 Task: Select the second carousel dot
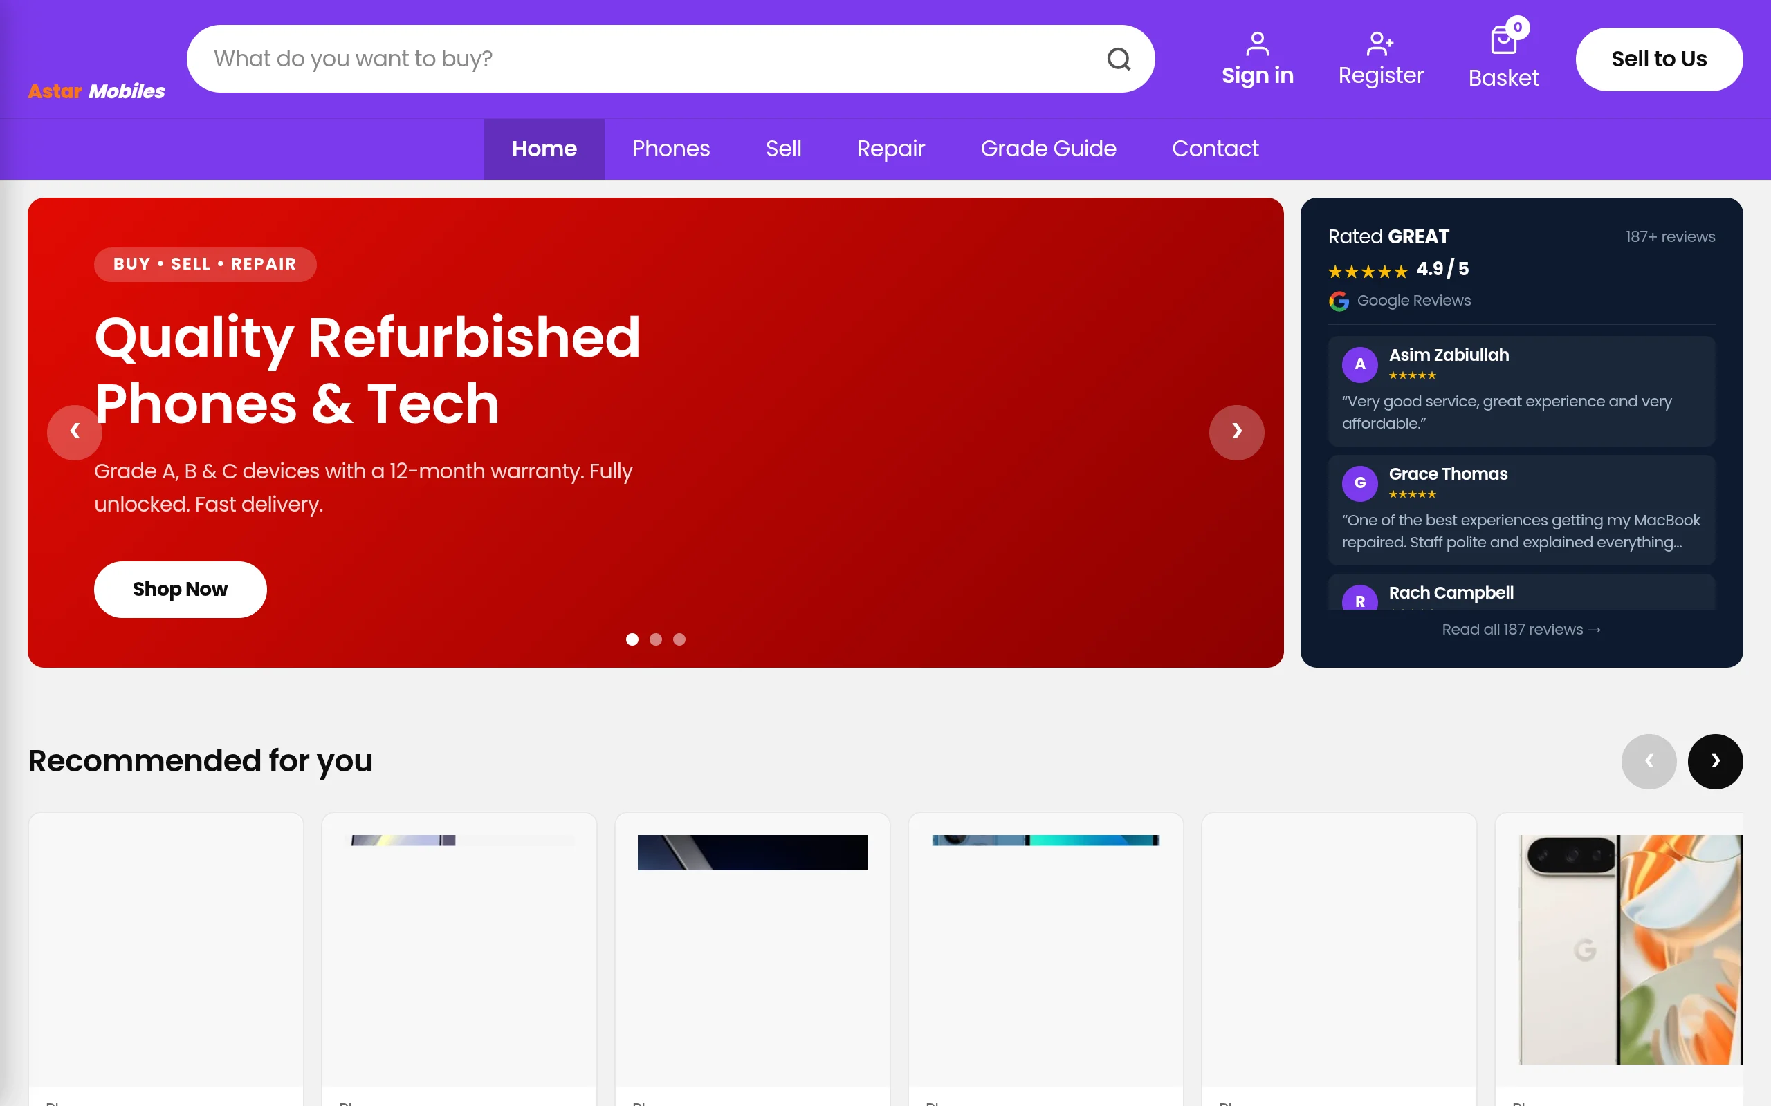(656, 639)
